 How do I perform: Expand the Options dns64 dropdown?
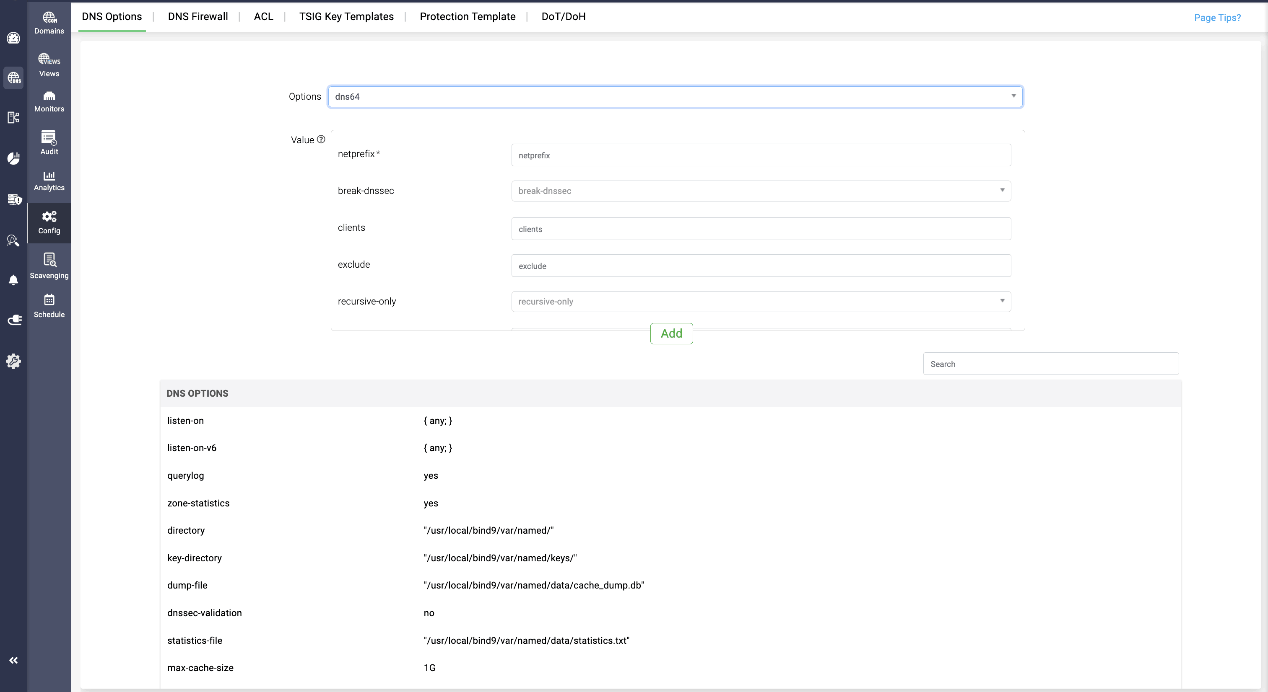(x=675, y=96)
